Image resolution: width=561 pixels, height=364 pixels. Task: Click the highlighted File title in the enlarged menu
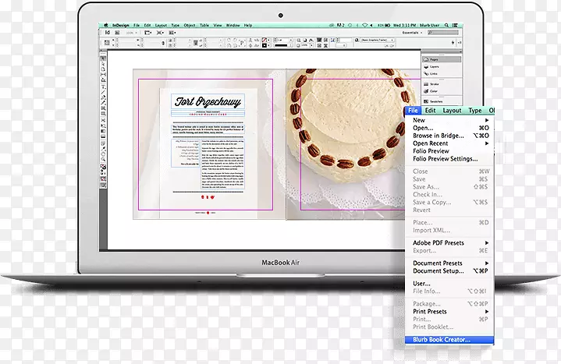click(x=413, y=111)
